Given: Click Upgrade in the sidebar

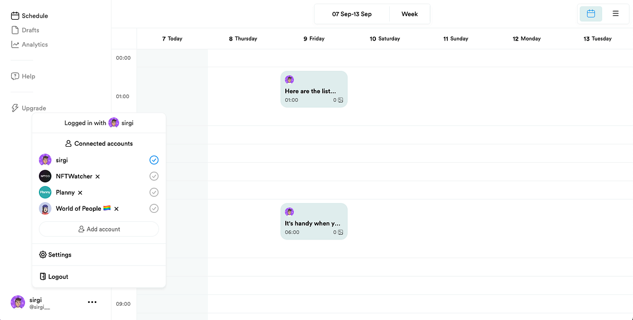Looking at the screenshot, I should pyautogui.click(x=28, y=108).
